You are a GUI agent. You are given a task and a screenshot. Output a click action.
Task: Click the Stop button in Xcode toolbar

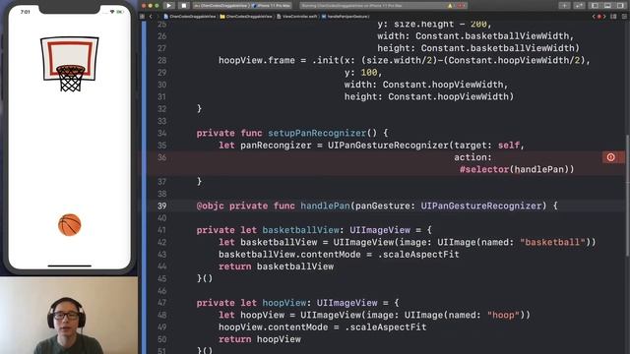pyautogui.click(x=184, y=6)
